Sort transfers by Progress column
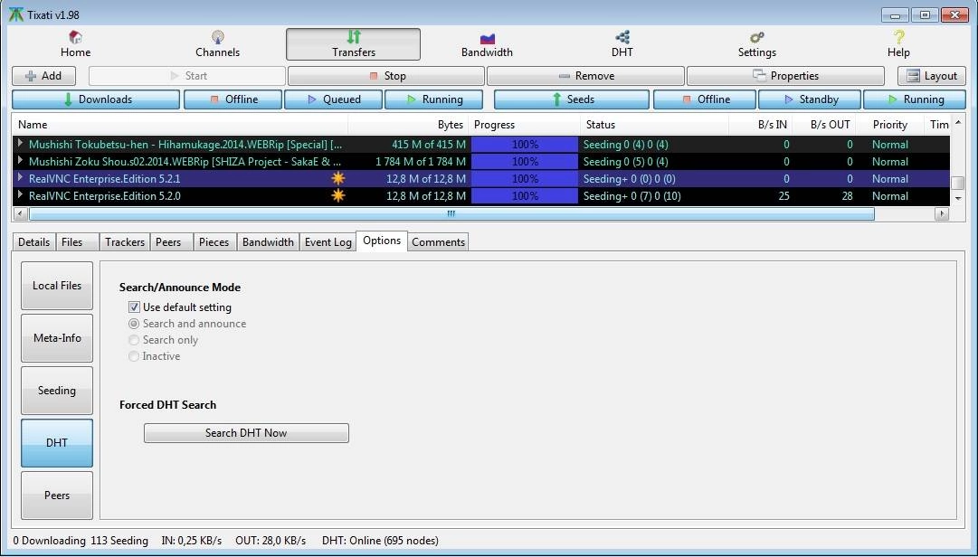 click(x=524, y=125)
